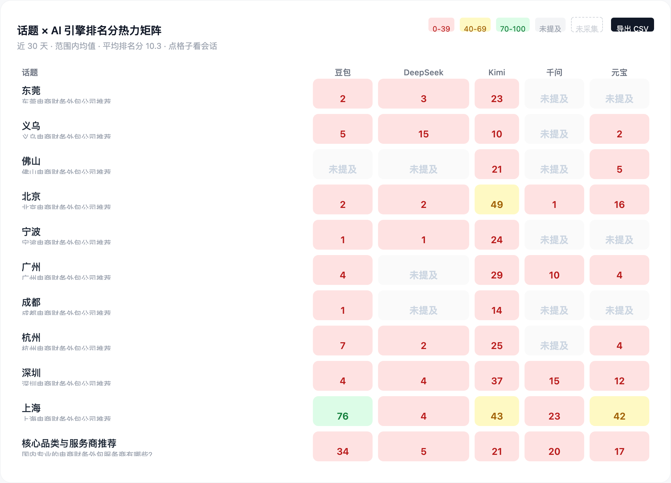This screenshot has height=483, width=671.
Task: Open the 北京 千问 cell showing 1
Action: [x=554, y=199]
